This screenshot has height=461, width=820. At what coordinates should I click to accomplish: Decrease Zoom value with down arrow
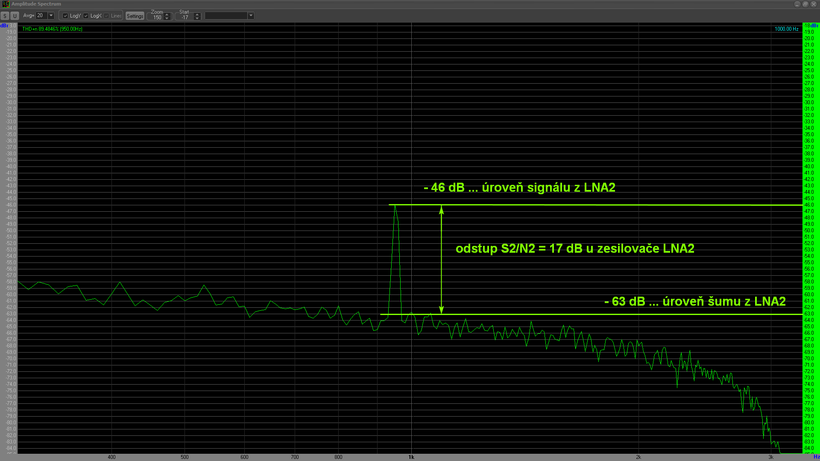[x=167, y=18]
